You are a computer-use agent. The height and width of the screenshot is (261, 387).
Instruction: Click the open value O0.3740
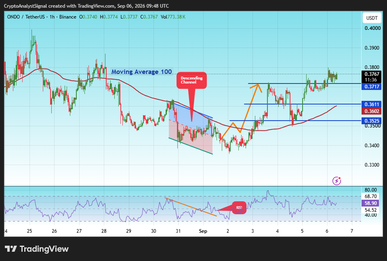point(88,17)
